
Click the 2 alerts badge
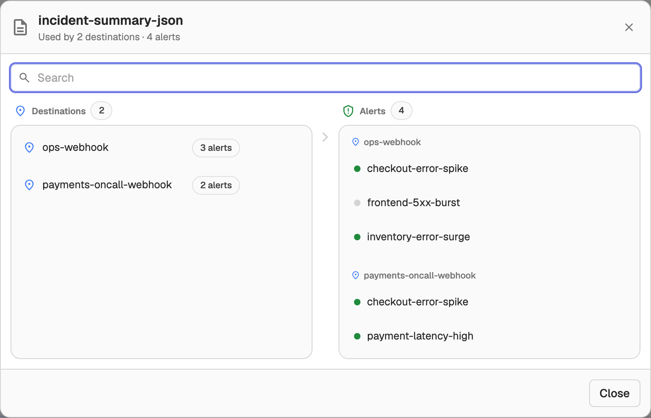point(216,185)
